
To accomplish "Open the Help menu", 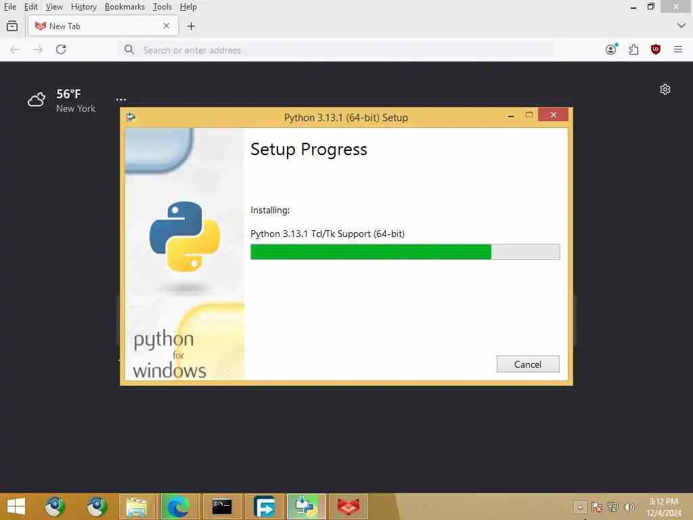I will click(x=188, y=7).
